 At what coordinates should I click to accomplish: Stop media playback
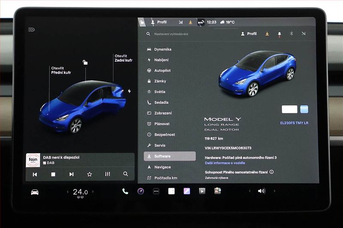(x=53, y=175)
